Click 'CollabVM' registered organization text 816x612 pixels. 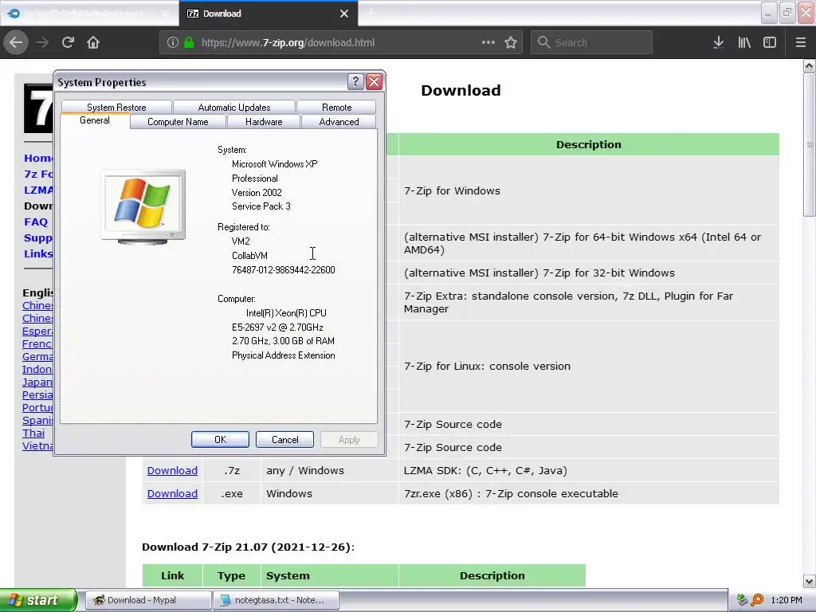tap(249, 256)
